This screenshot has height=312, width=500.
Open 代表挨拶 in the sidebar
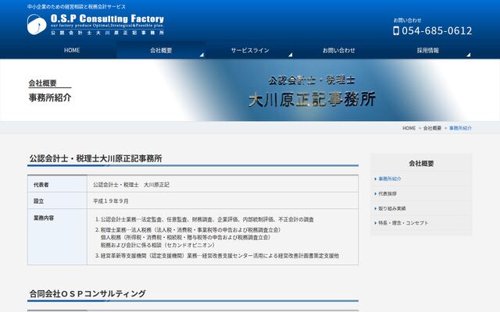[x=422, y=193]
